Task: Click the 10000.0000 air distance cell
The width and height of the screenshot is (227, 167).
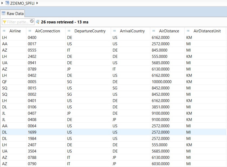Action: click(162, 82)
